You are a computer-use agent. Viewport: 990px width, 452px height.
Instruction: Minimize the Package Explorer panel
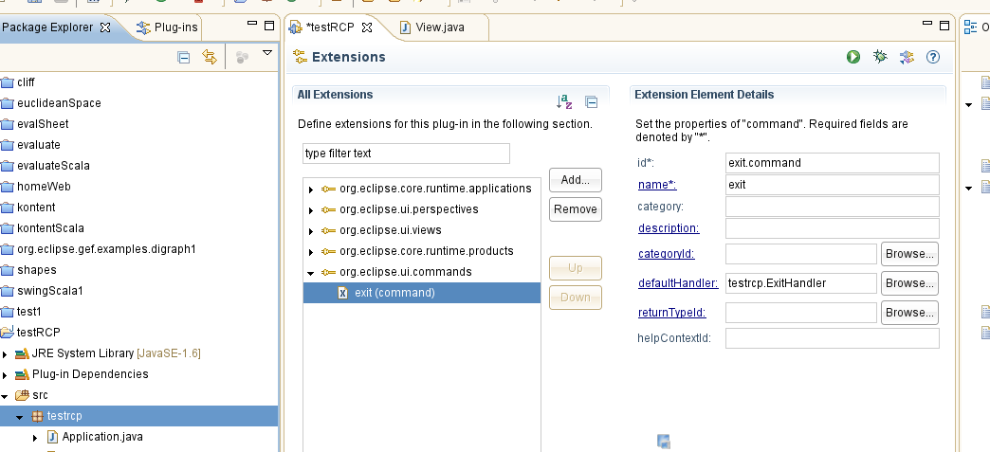pos(252,24)
